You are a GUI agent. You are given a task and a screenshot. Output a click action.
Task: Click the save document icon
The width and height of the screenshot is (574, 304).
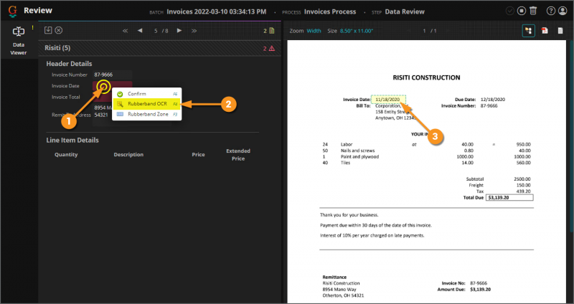click(x=48, y=30)
